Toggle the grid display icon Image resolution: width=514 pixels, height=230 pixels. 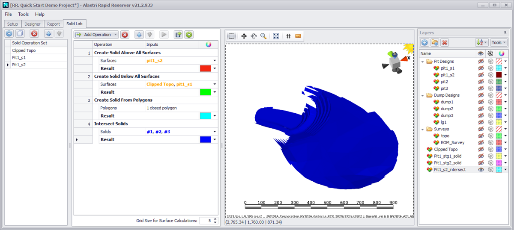(289, 36)
